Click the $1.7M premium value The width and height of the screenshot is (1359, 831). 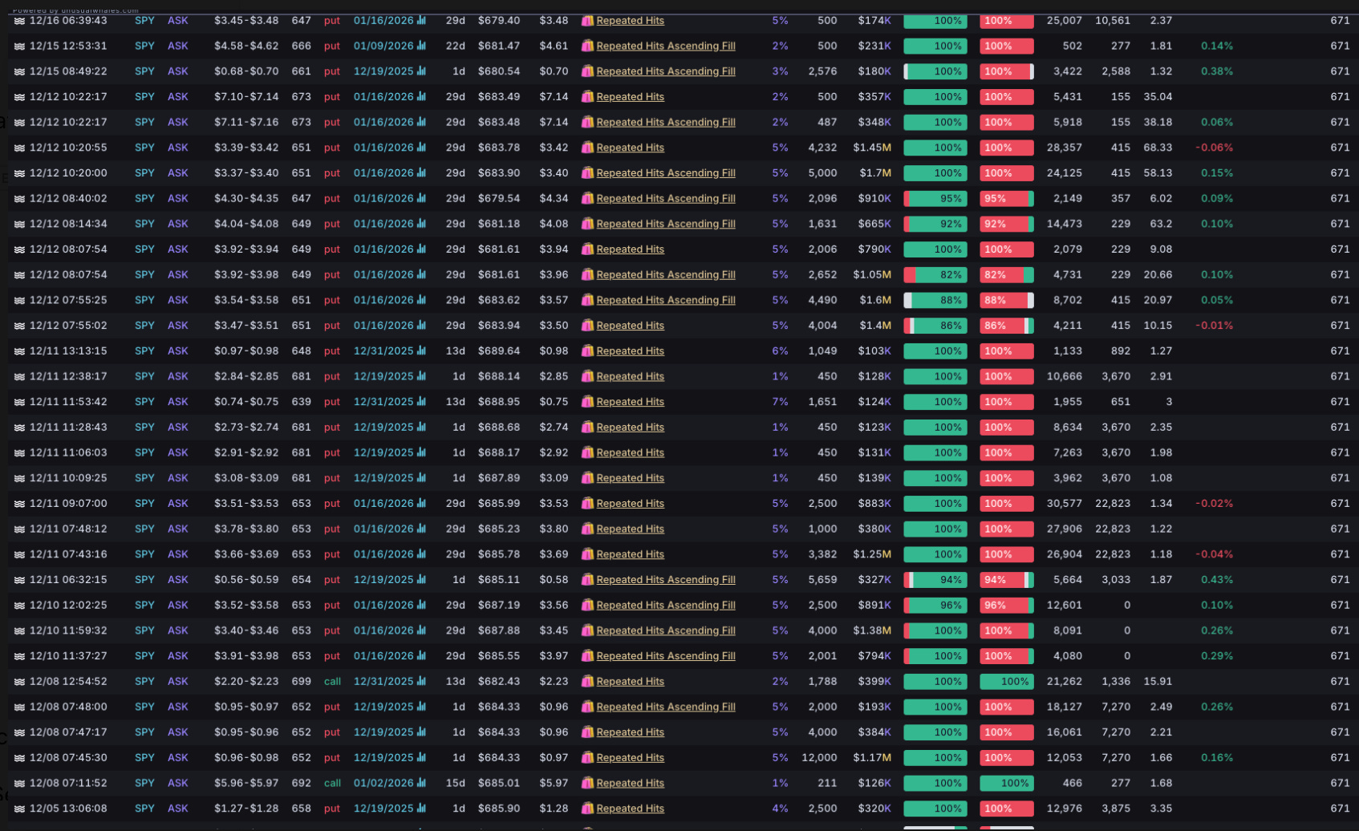(x=875, y=172)
